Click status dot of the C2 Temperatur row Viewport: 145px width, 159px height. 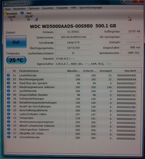pos(9,118)
